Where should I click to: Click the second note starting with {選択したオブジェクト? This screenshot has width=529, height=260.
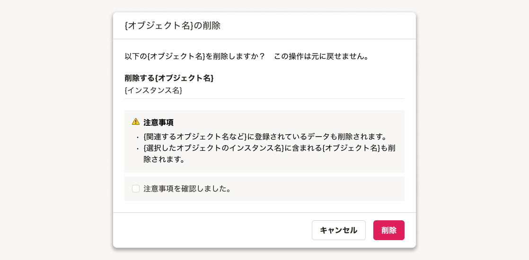coord(269,148)
